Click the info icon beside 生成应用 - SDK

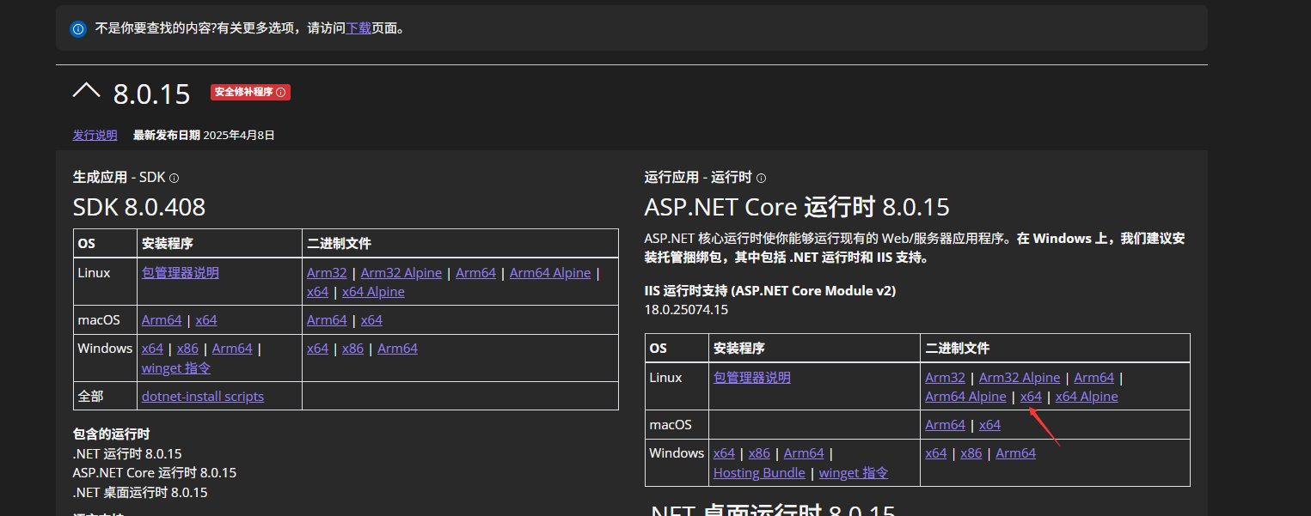click(x=174, y=178)
